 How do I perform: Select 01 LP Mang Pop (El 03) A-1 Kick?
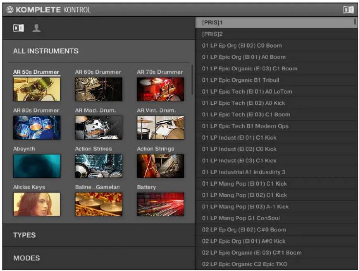click(276, 207)
